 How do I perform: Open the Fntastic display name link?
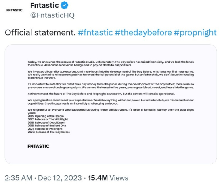pos(44,5)
